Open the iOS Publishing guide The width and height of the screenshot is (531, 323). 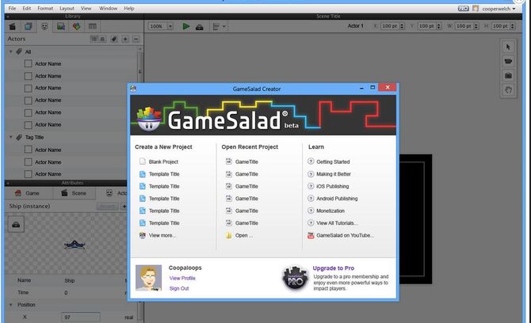click(x=333, y=186)
